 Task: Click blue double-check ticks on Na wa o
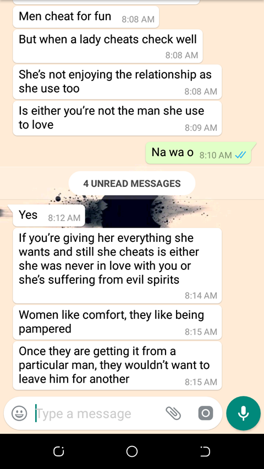[241, 155]
